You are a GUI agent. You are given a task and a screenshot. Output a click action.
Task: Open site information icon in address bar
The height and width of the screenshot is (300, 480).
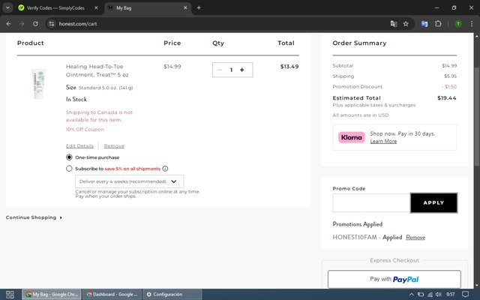[x=52, y=23]
